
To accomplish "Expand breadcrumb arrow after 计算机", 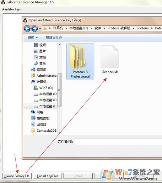I will [66, 28].
